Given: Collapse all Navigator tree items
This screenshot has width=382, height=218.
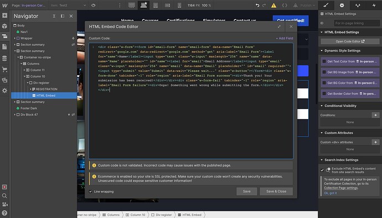Looking at the screenshot, I should pyautogui.click(x=54, y=16).
